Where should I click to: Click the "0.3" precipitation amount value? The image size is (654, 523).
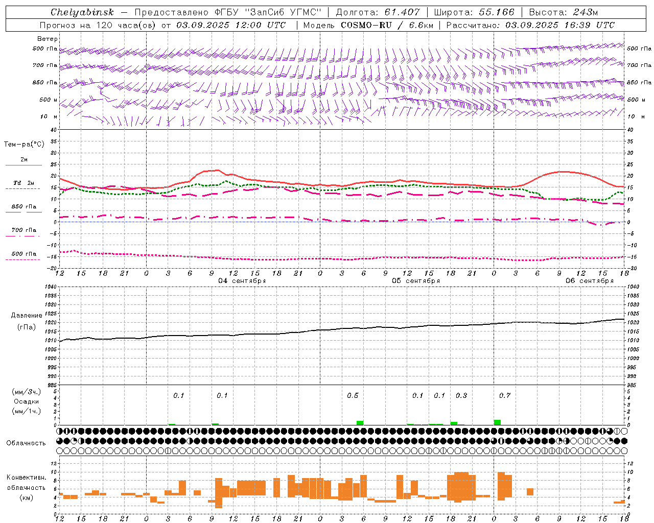coord(461,396)
